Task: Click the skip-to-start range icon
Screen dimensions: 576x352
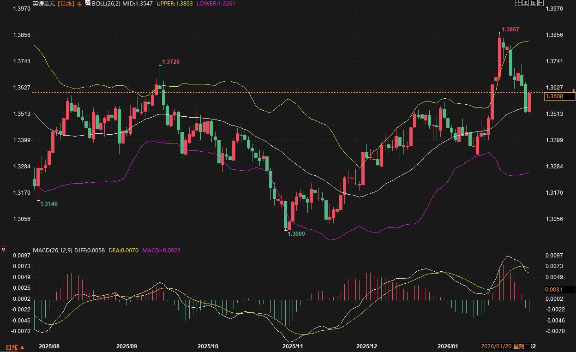Action: 525,3
